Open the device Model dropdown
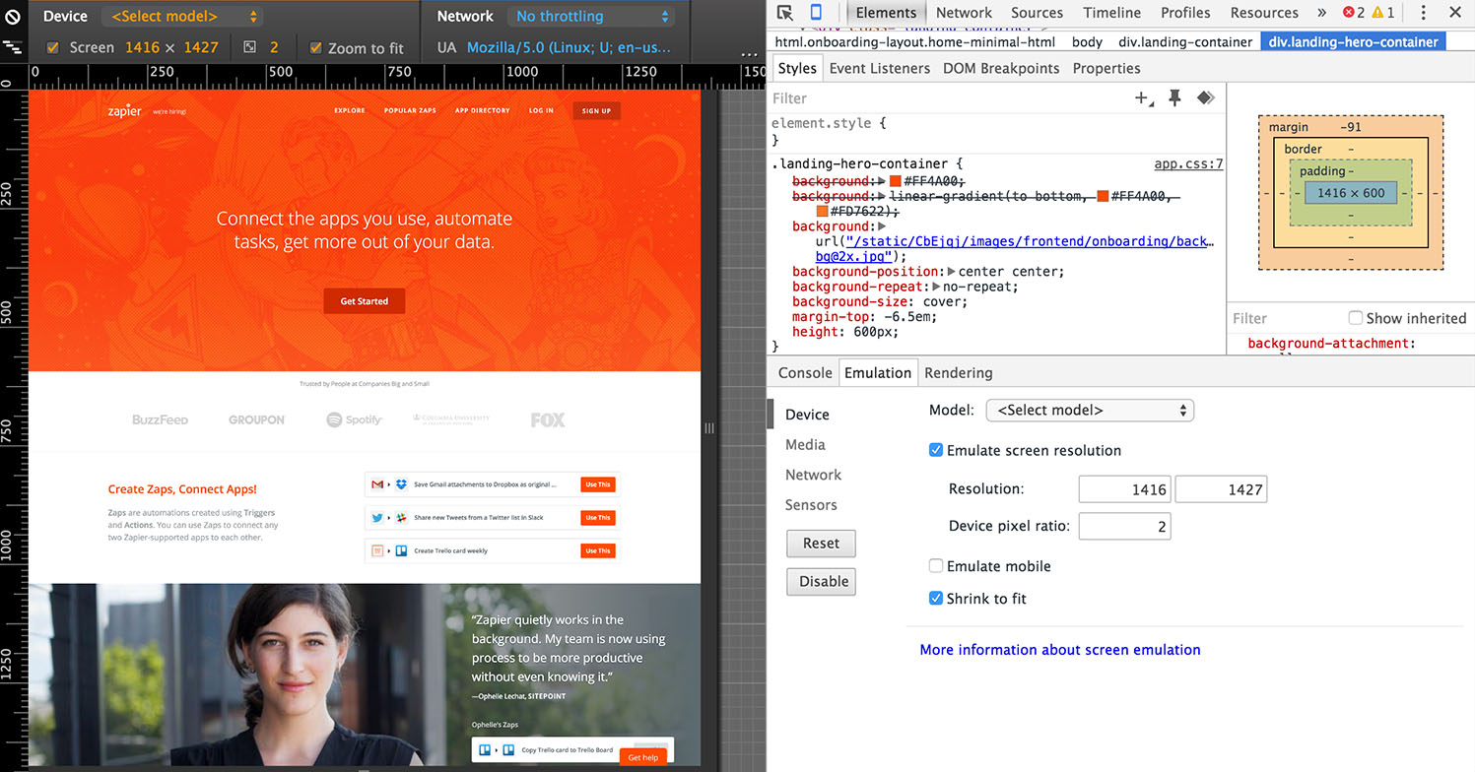Image resolution: width=1475 pixels, height=772 pixels. point(1089,410)
